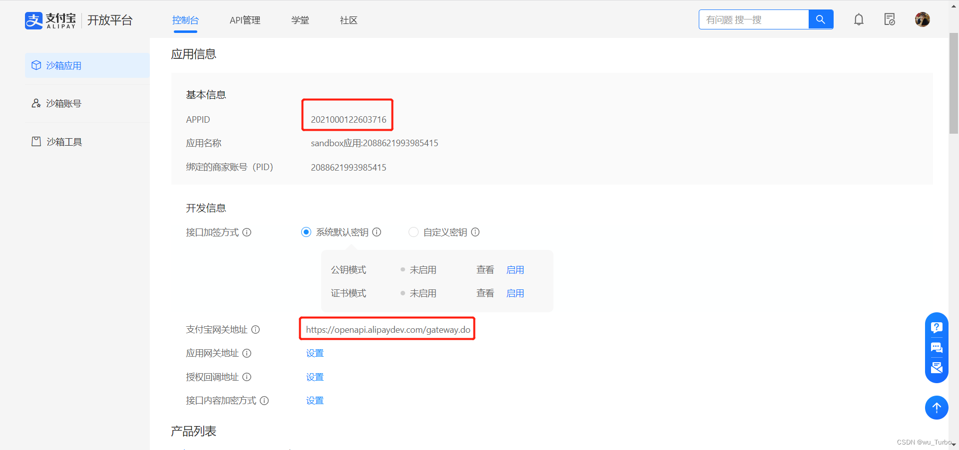Image resolution: width=959 pixels, height=450 pixels.
Task: Click the Alipay logo icon
Action: pos(34,20)
